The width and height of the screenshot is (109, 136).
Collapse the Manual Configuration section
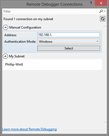coord(5,27)
